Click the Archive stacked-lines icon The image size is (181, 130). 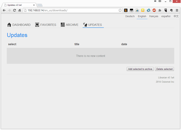point(63,25)
